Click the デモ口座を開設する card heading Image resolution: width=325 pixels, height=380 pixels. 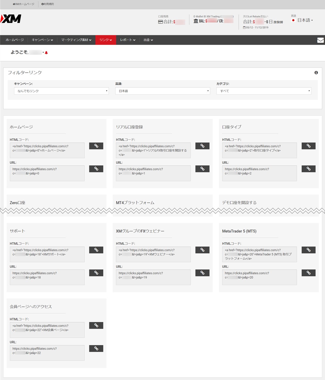(x=239, y=203)
